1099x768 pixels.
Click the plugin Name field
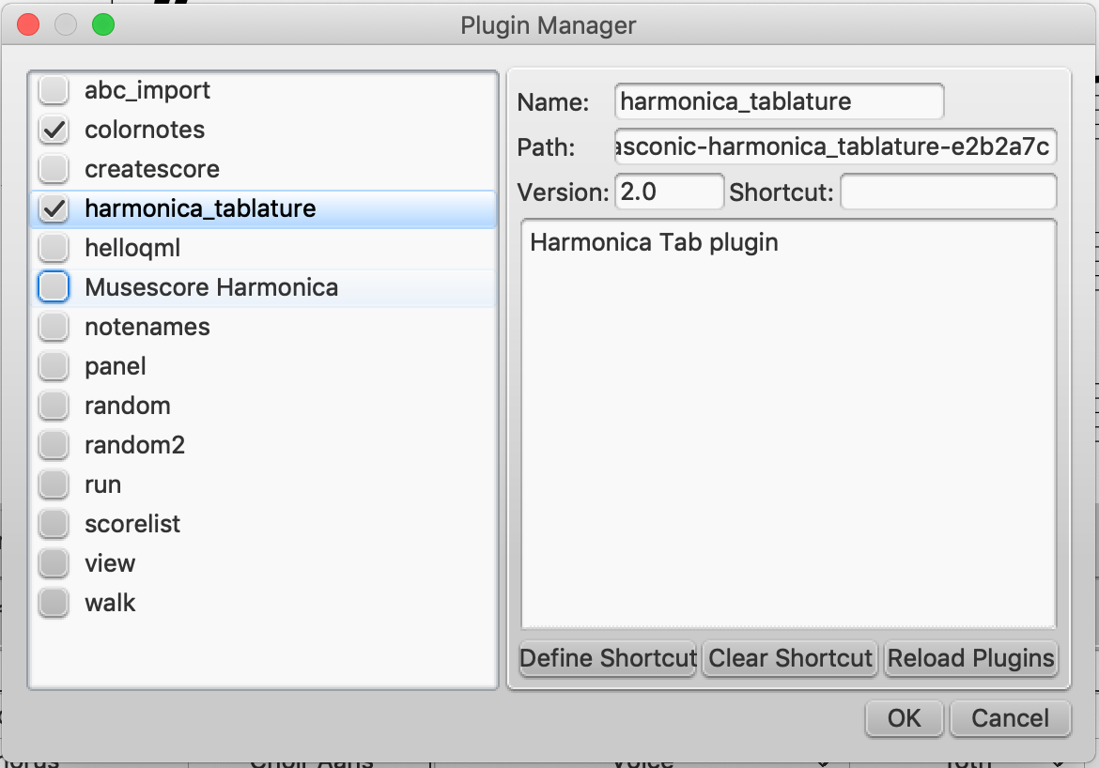[x=779, y=101]
